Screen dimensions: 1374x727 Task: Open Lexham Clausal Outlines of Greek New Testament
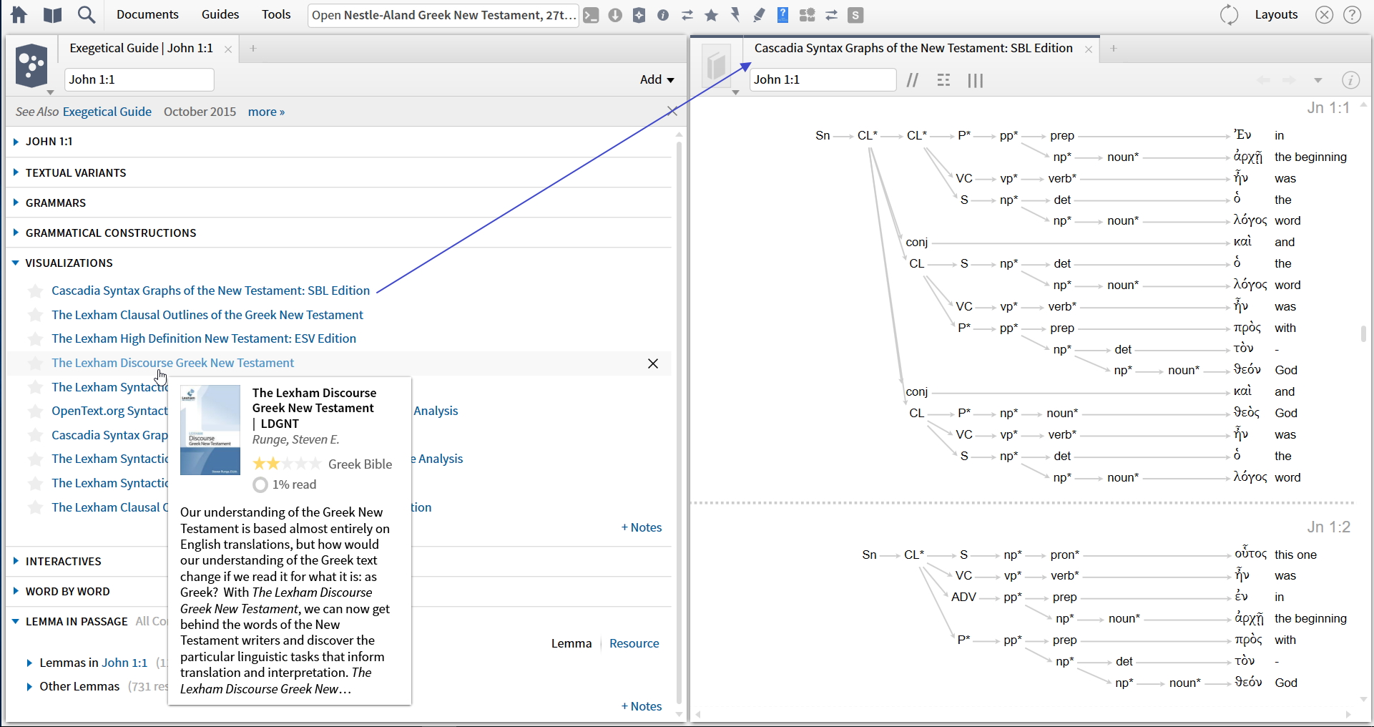point(207,315)
